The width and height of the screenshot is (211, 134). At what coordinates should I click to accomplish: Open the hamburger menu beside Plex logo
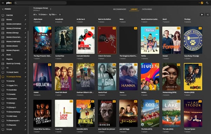click(3, 3)
